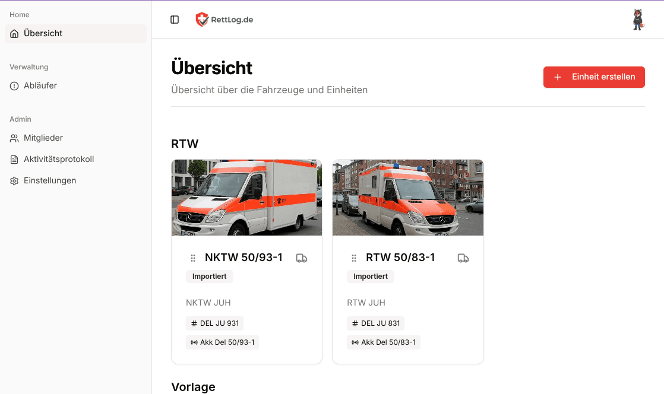The height and width of the screenshot is (394, 664).
Task: Toggle the sidebar collapse control at top left
Action: coord(174,19)
